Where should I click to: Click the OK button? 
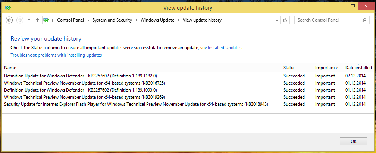[x=354, y=141]
